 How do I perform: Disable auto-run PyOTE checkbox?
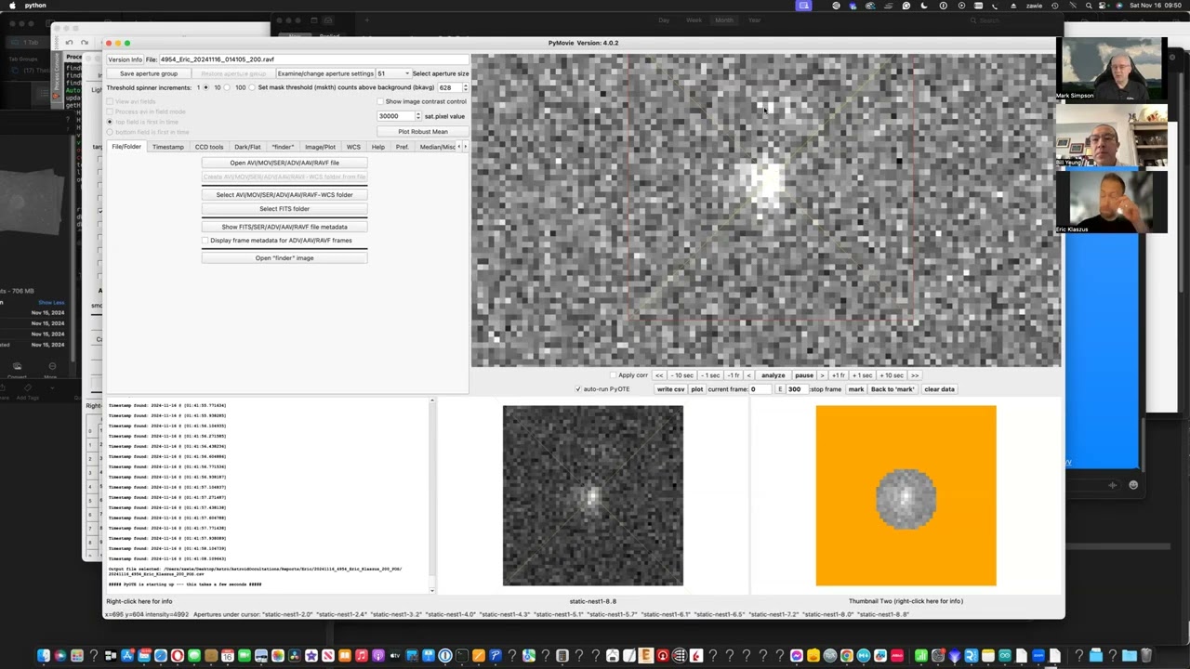[x=578, y=389]
